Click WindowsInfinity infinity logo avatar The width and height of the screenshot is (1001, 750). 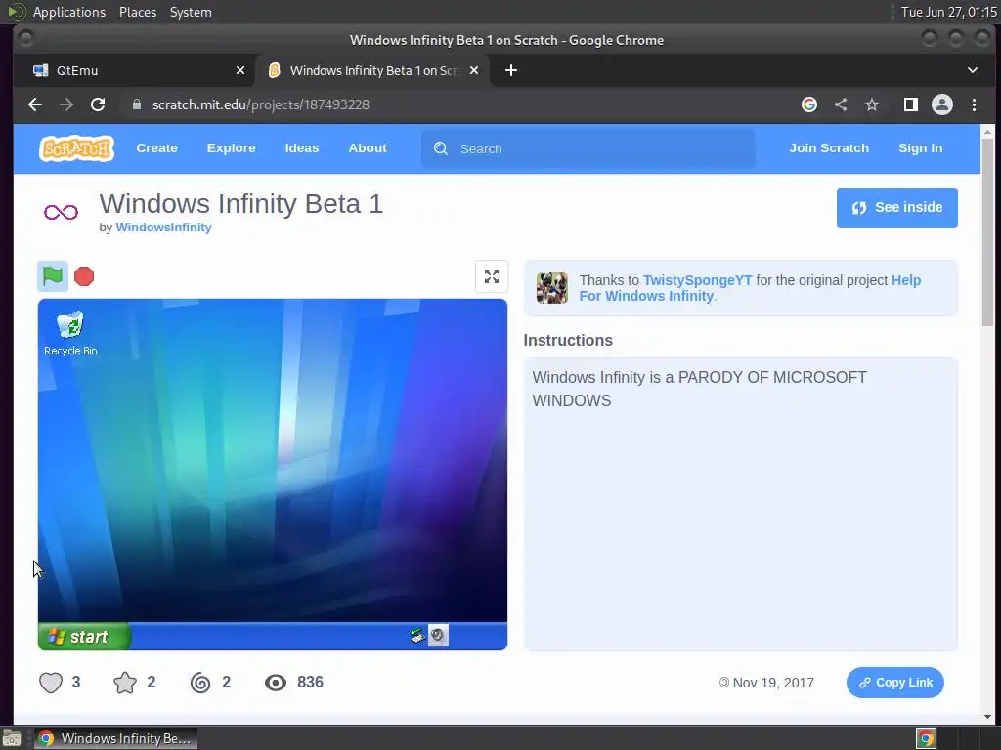click(x=61, y=212)
